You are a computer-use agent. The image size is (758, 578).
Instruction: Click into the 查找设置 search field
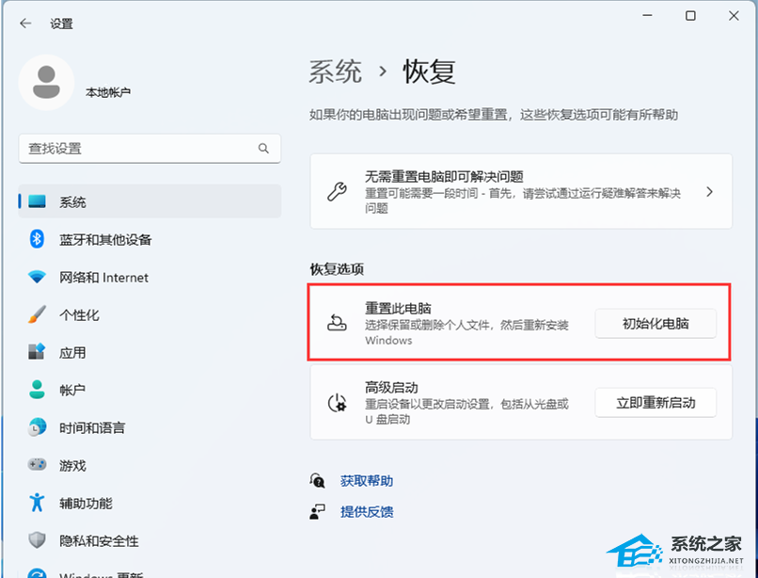tap(150, 148)
